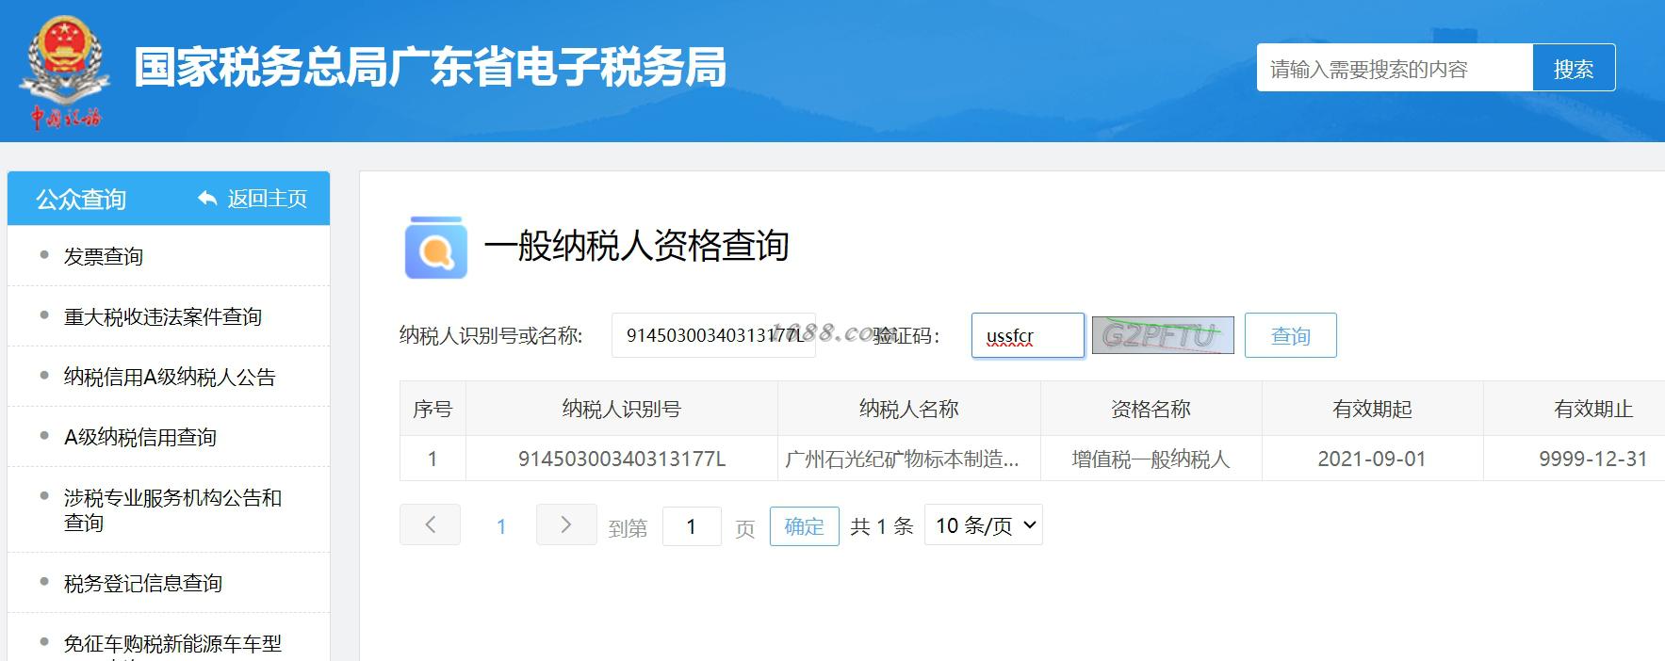Open 发票查询 in the sidebar
The image size is (1665, 661).
104,256
